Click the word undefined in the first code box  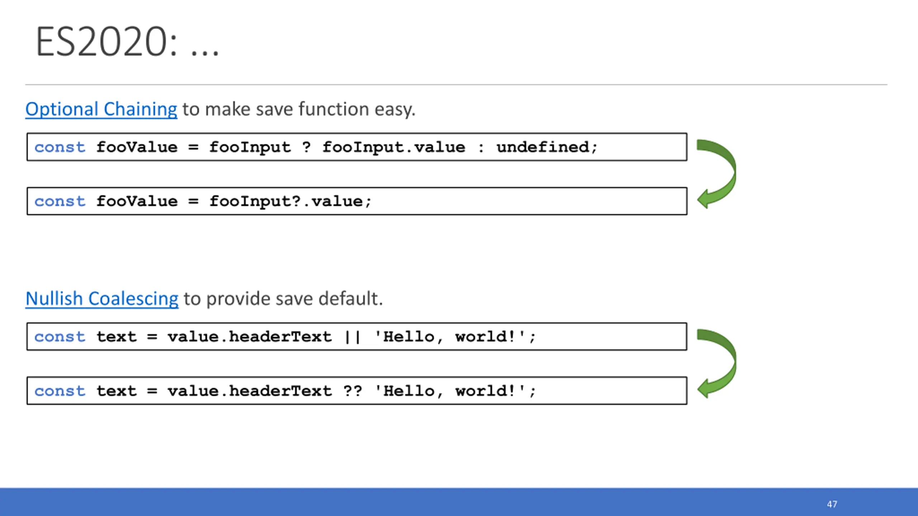click(543, 147)
